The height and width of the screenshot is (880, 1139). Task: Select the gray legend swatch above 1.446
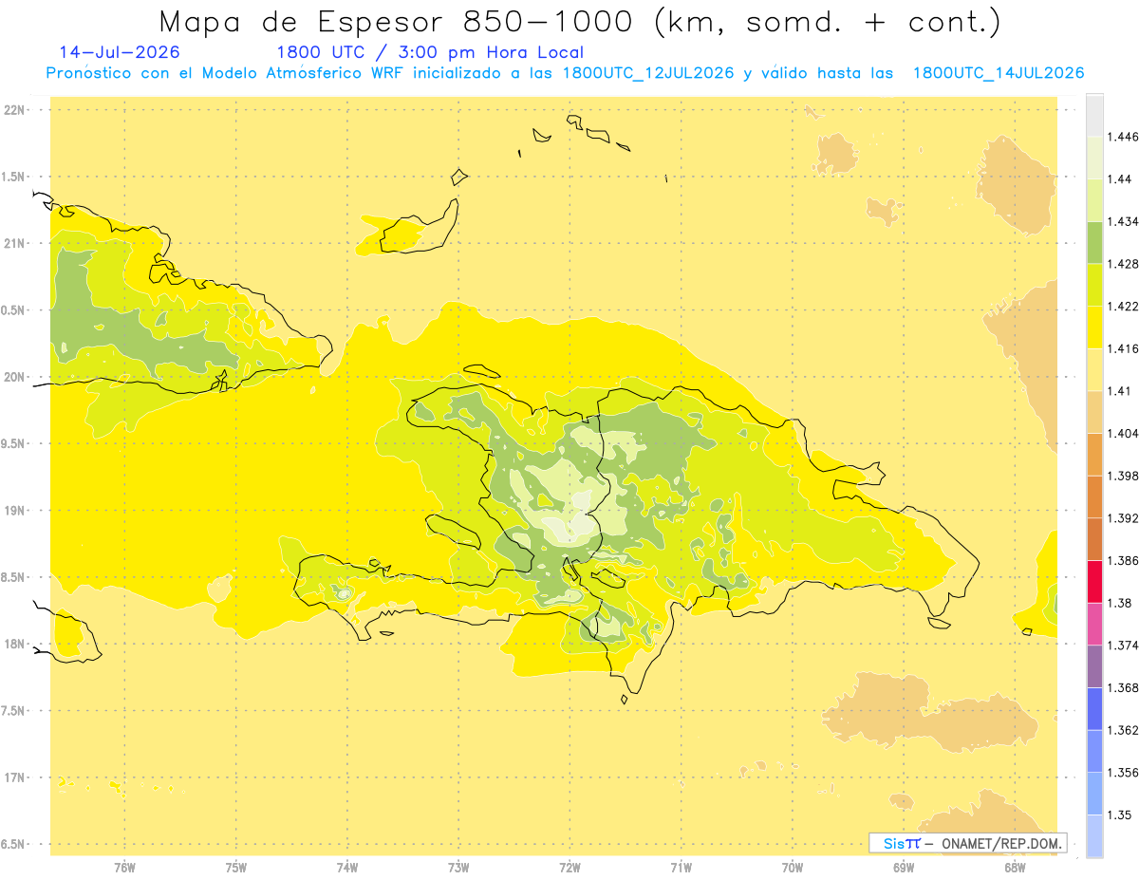point(1094,116)
